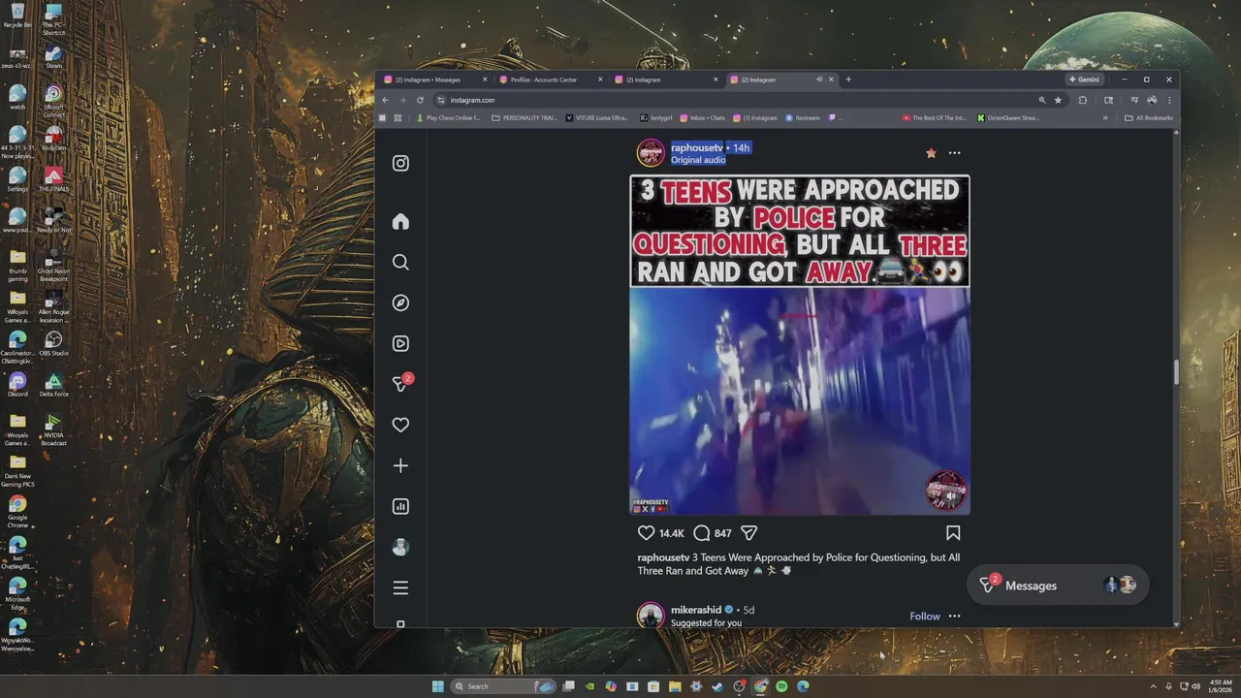Click the Gemini button in Chrome
The height and width of the screenshot is (698, 1241).
[1085, 79]
